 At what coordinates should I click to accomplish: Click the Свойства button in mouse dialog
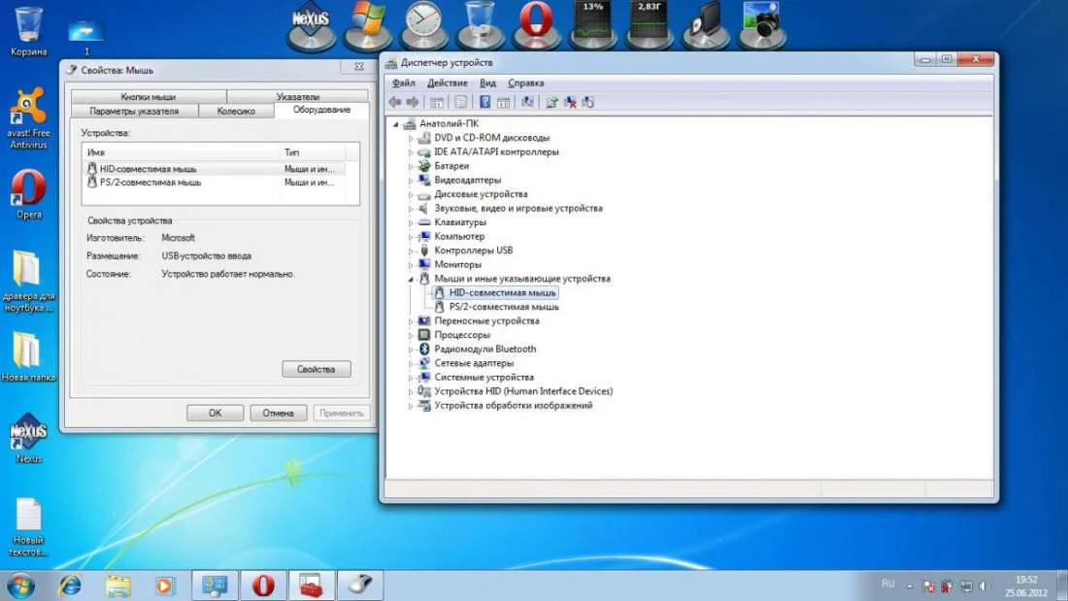click(317, 369)
